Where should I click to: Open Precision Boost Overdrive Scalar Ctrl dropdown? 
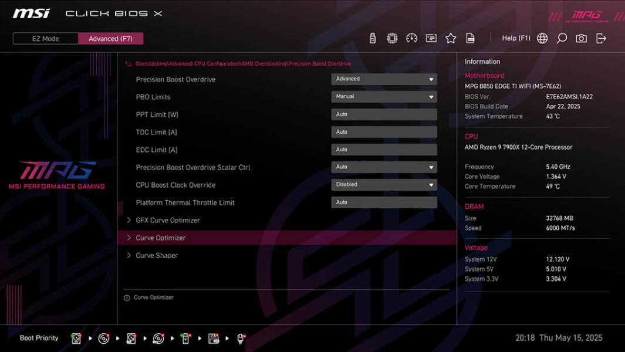384,167
